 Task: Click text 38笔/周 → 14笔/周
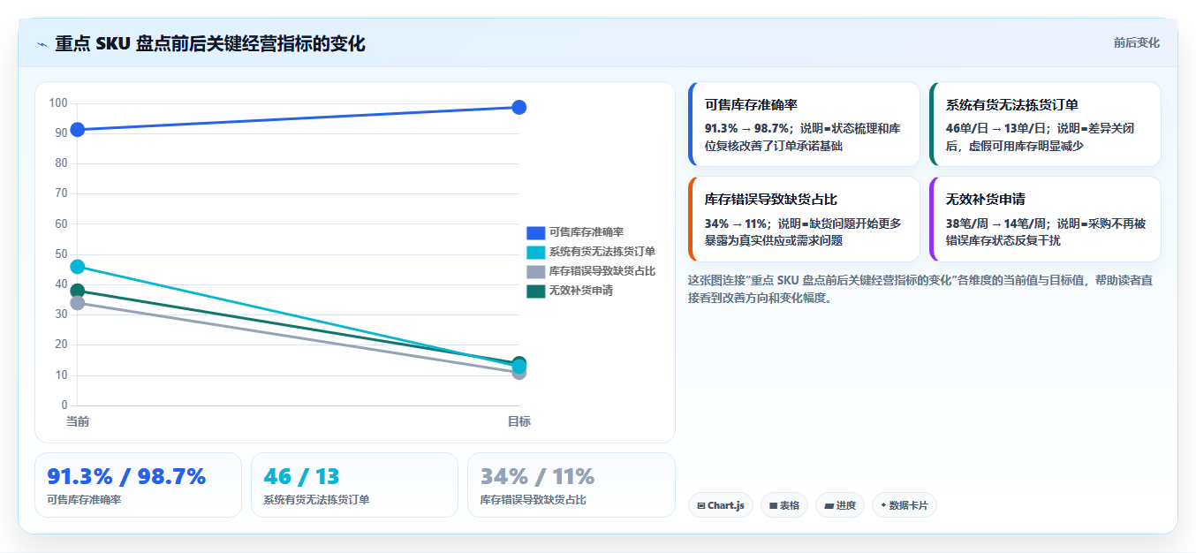coord(995,223)
